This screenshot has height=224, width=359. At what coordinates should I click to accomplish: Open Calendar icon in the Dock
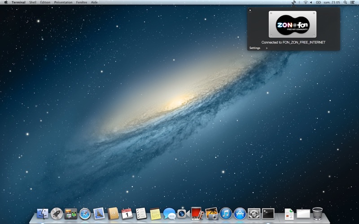[x=127, y=214]
